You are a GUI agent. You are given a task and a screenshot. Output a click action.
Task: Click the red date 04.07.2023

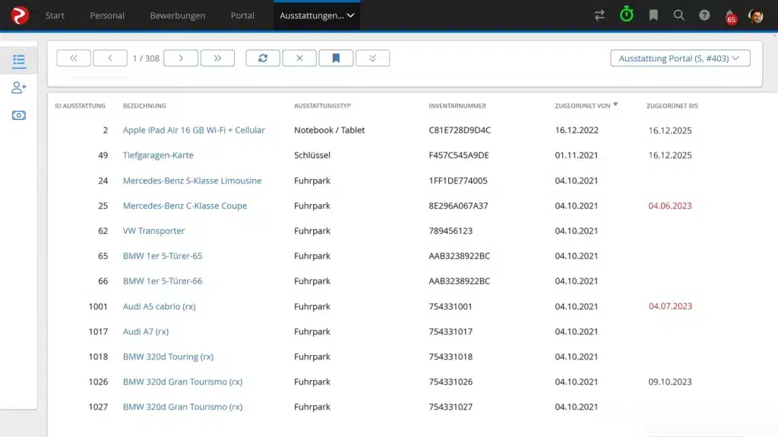[x=670, y=307]
